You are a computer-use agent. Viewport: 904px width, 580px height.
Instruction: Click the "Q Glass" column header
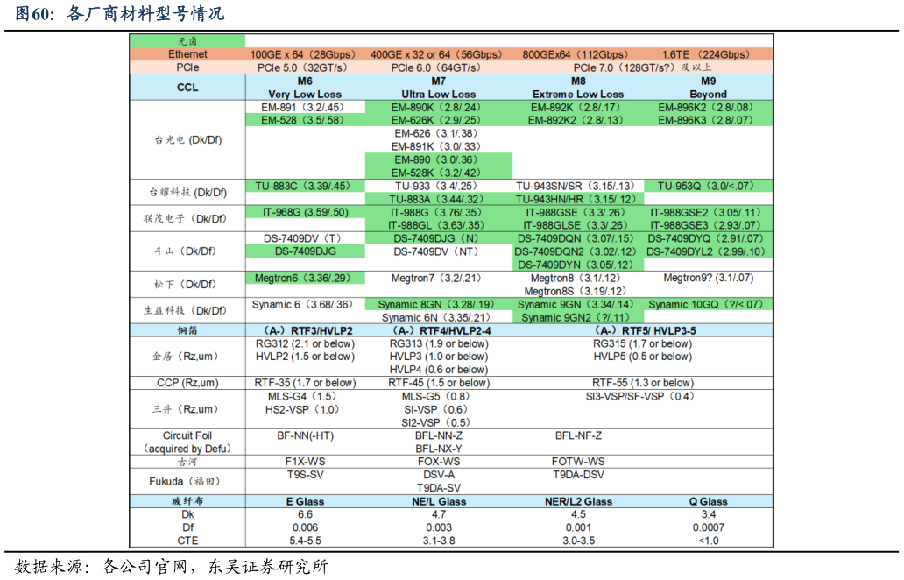(x=708, y=501)
